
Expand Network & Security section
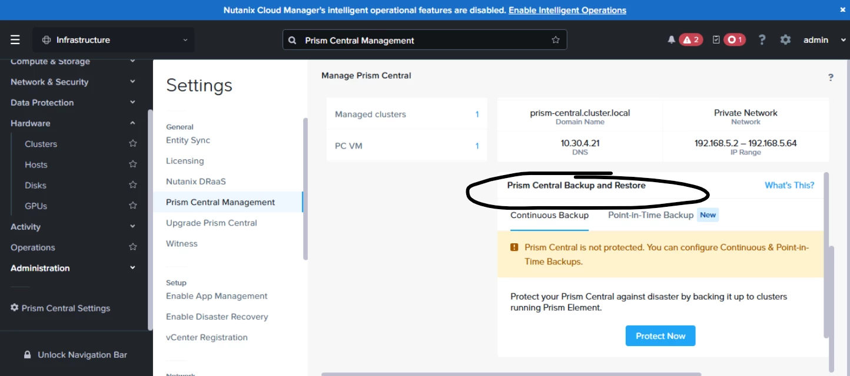[132, 82]
